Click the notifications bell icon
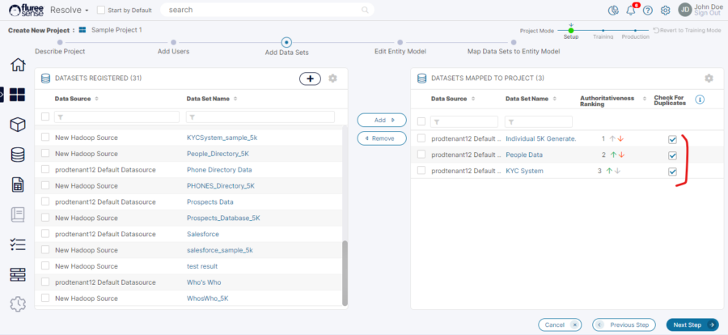This screenshot has height=335, width=728. 631,11
